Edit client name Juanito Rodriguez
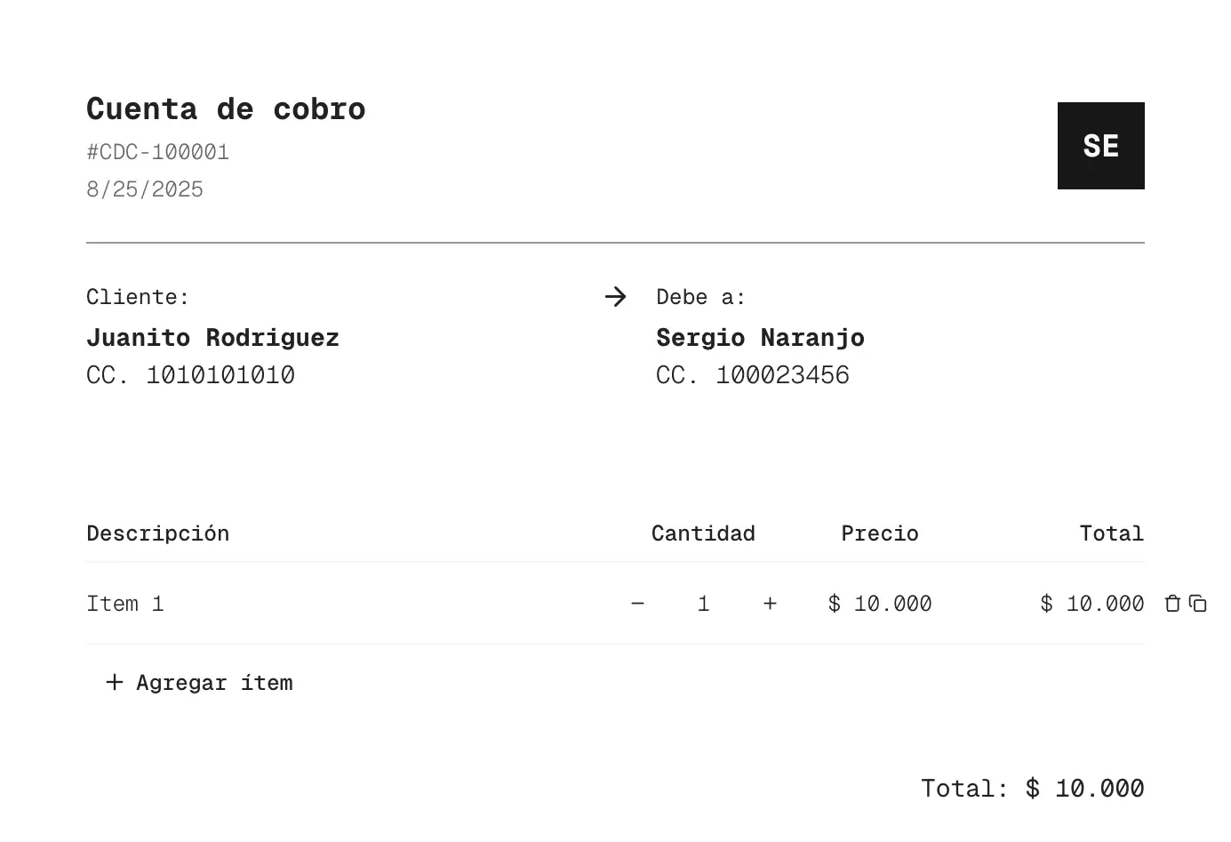The height and width of the screenshot is (842, 1231). (x=212, y=338)
